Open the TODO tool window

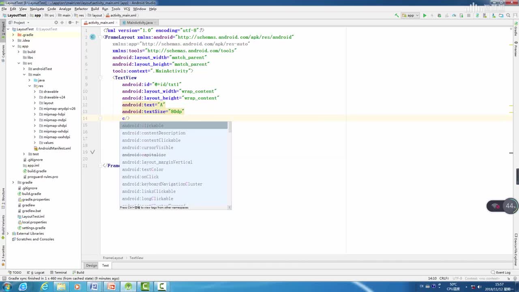point(15,273)
